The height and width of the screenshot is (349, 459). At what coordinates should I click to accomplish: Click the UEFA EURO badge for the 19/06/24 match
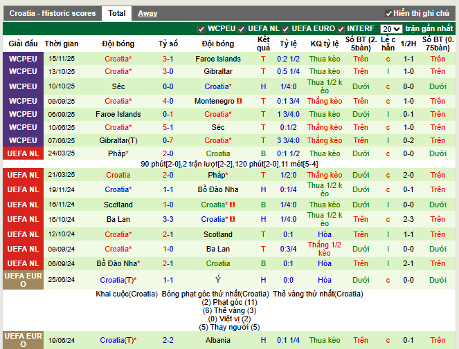[23, 340]
